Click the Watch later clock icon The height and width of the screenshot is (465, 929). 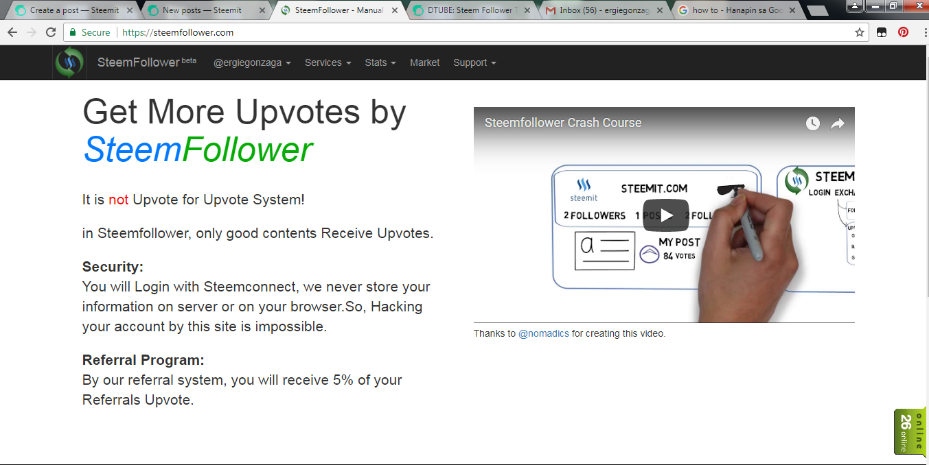point(812,123)
